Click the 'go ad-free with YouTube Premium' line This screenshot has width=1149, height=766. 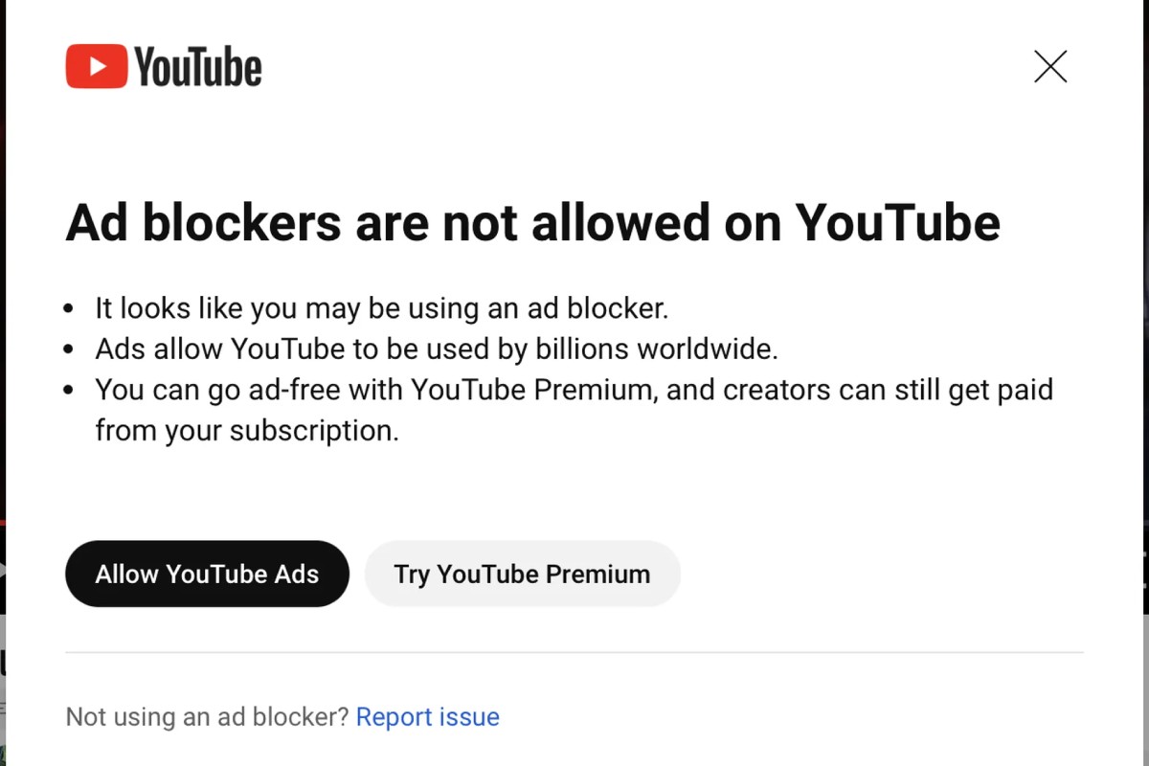(574, 390)
